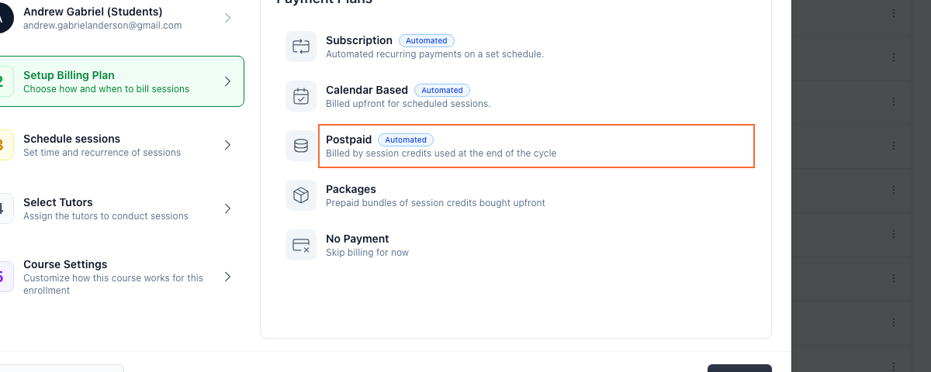Click the No Payment card icon
Viewport: 931px width, 372px height.
coord(301,245)
